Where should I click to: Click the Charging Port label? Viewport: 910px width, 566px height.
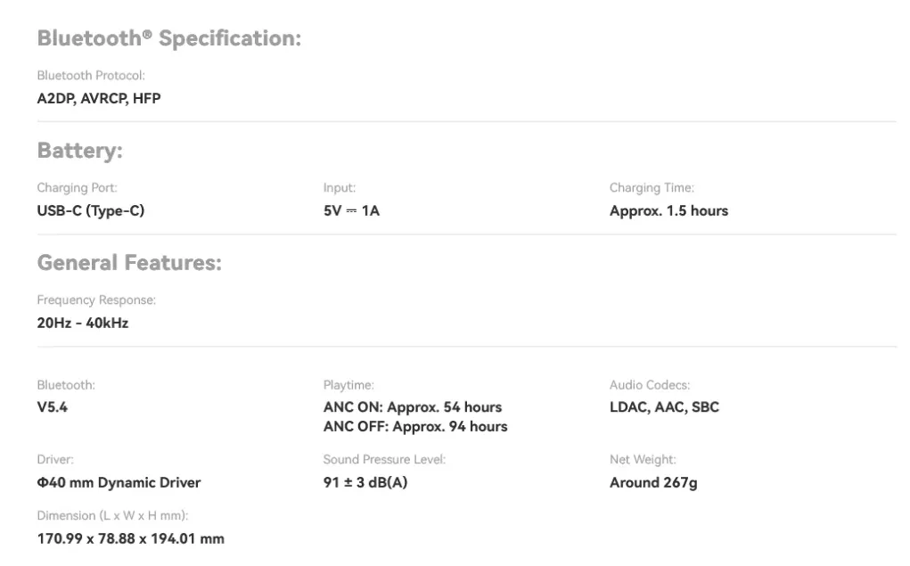(x=77, y=188)
